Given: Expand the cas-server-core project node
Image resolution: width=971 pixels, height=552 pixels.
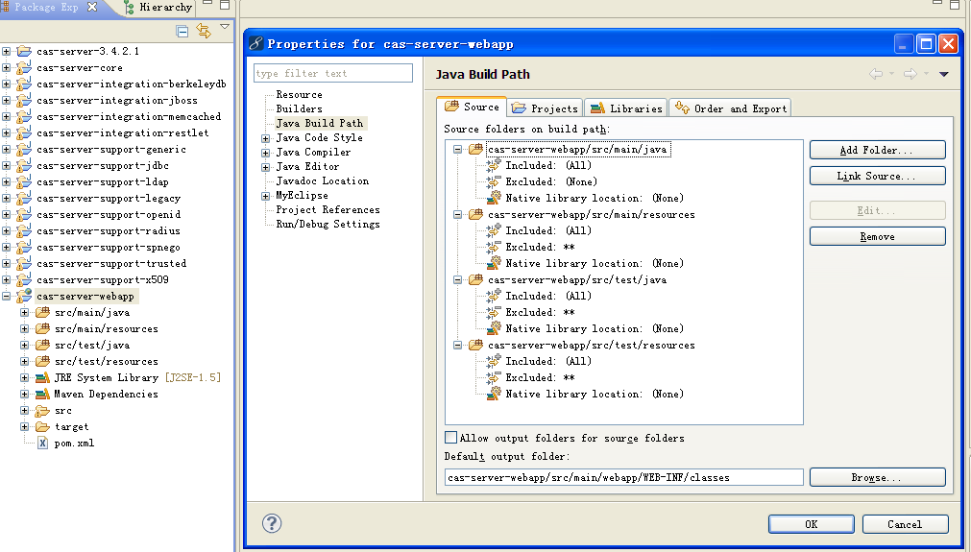Looking at the screenshot, I should point(6,67).
